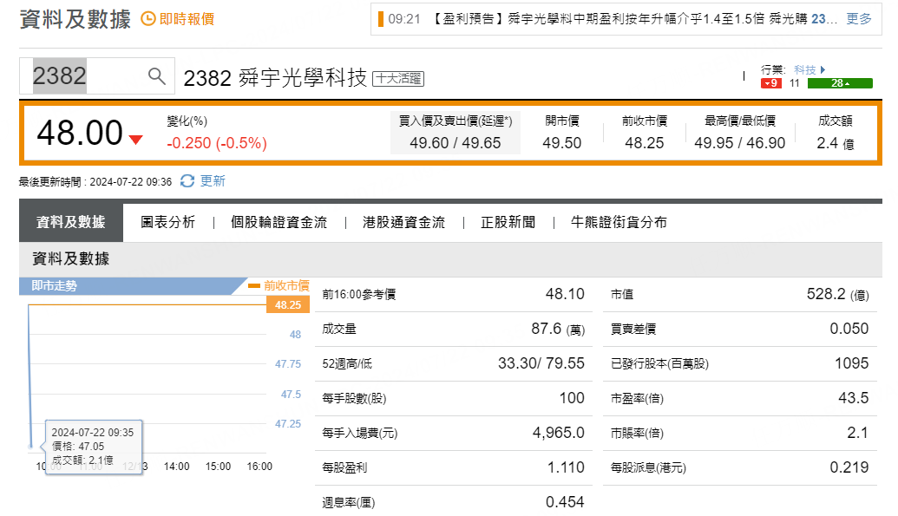Screen dimensions: 898x516
Task: Click the 每股派息 value 0.219
Action: pyautogui.click(x=849, y=467)
